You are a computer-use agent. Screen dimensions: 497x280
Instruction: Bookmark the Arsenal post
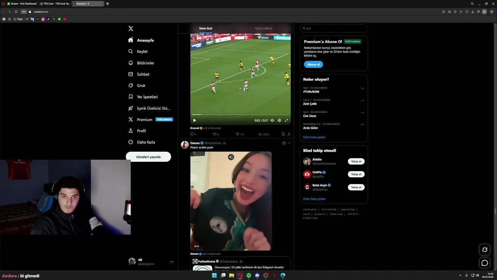click(x=283, y=134)
